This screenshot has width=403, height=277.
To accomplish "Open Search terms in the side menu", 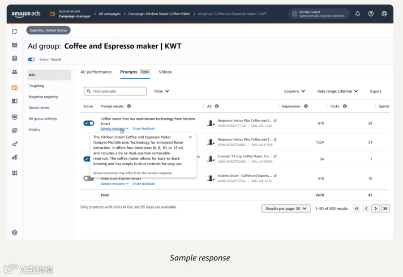I will [39, 108].
